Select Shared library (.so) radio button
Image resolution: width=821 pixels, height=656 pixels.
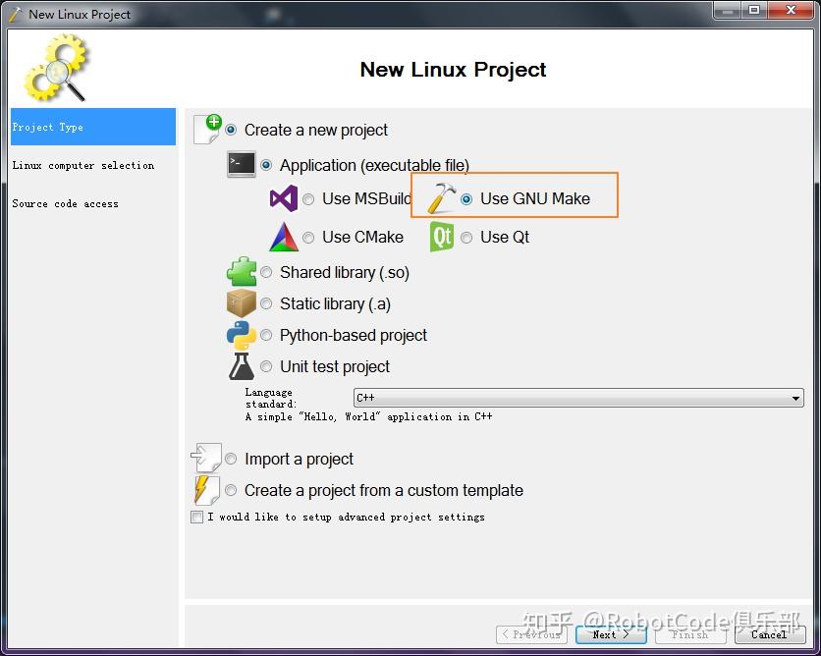point(266,272)
